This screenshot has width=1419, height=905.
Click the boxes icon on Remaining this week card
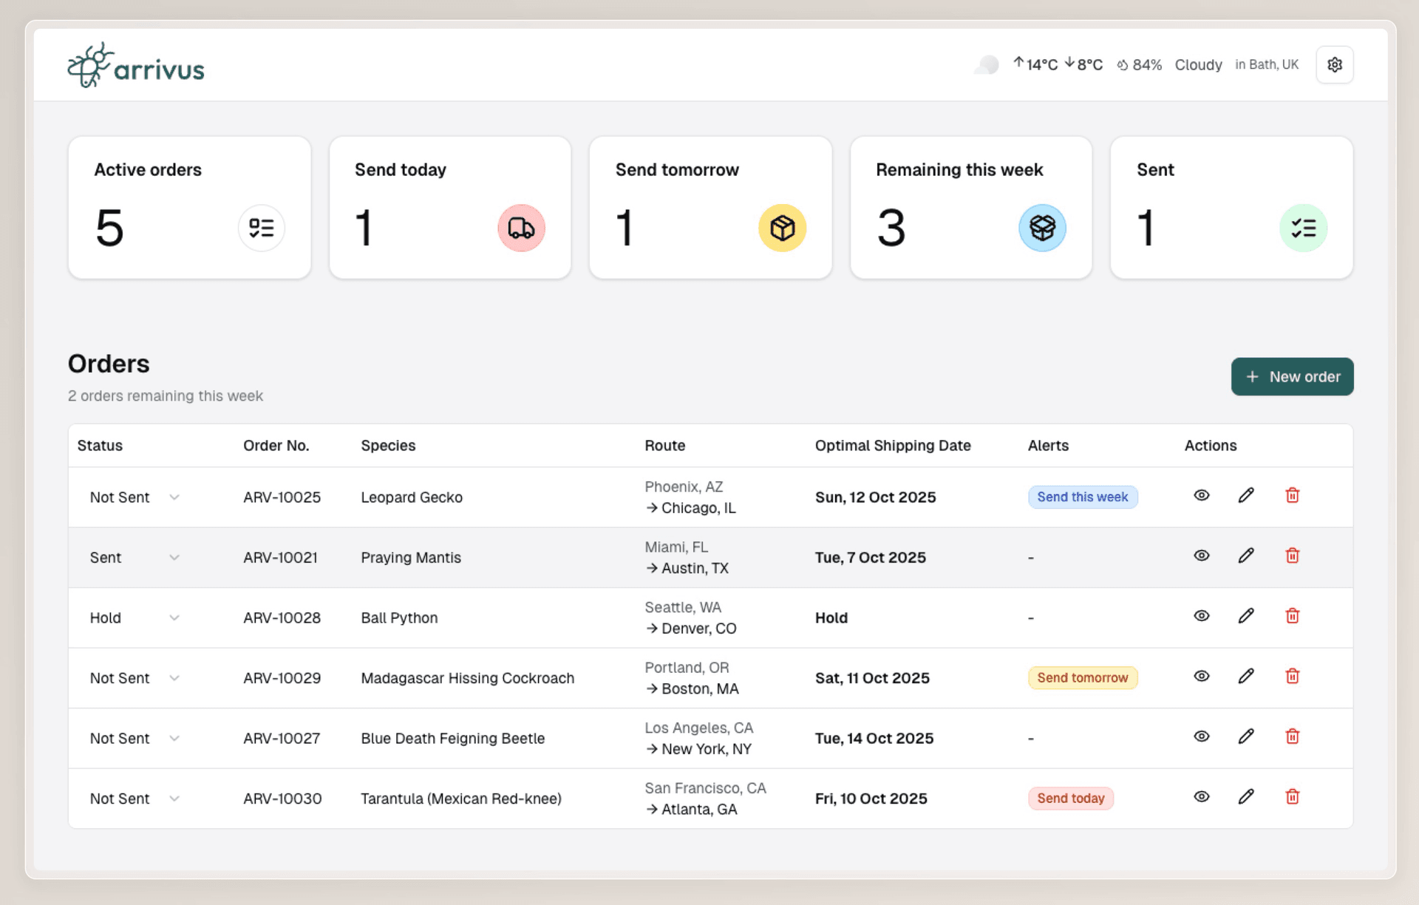1042,228
